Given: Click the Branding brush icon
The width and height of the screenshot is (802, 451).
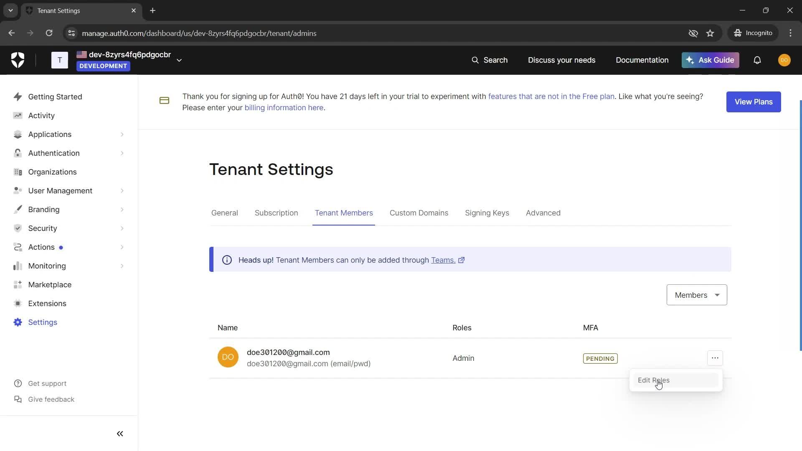Looking at the screenshot, I should point(18,209).
